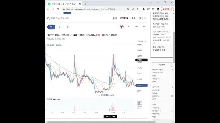Reload the Naver finance page
This screenshot has width=220, height=123.
pyautogui.click(x=58, y=9)
